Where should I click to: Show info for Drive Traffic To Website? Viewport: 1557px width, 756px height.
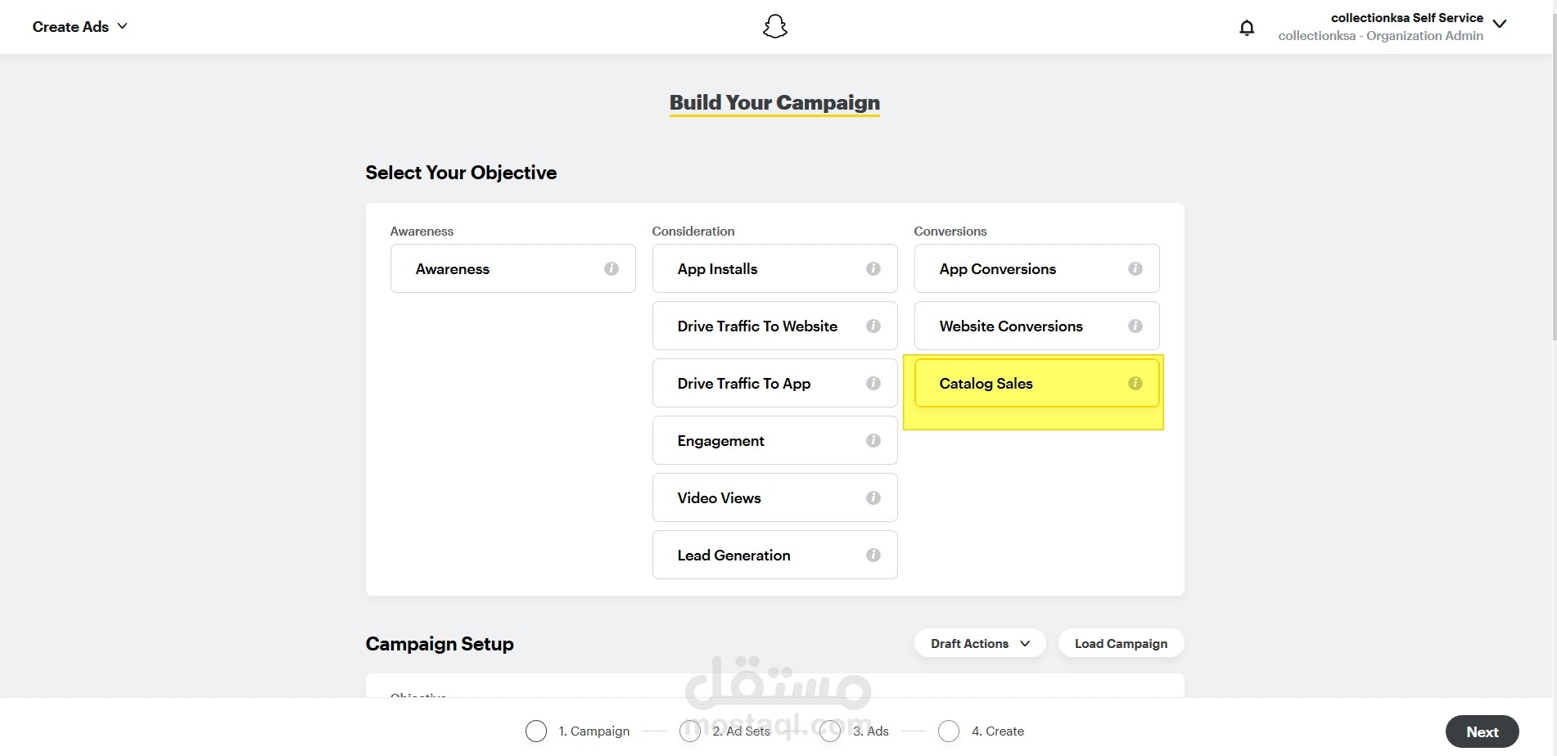(x=873, y=326)
